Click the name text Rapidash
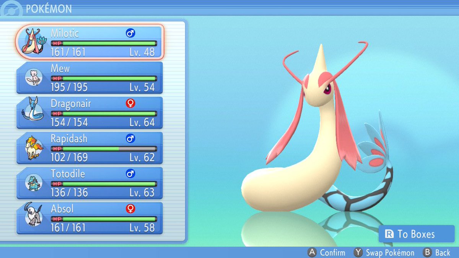Image resolution: width=459 pixels, height=258 pixels. (x=69, y=139)
